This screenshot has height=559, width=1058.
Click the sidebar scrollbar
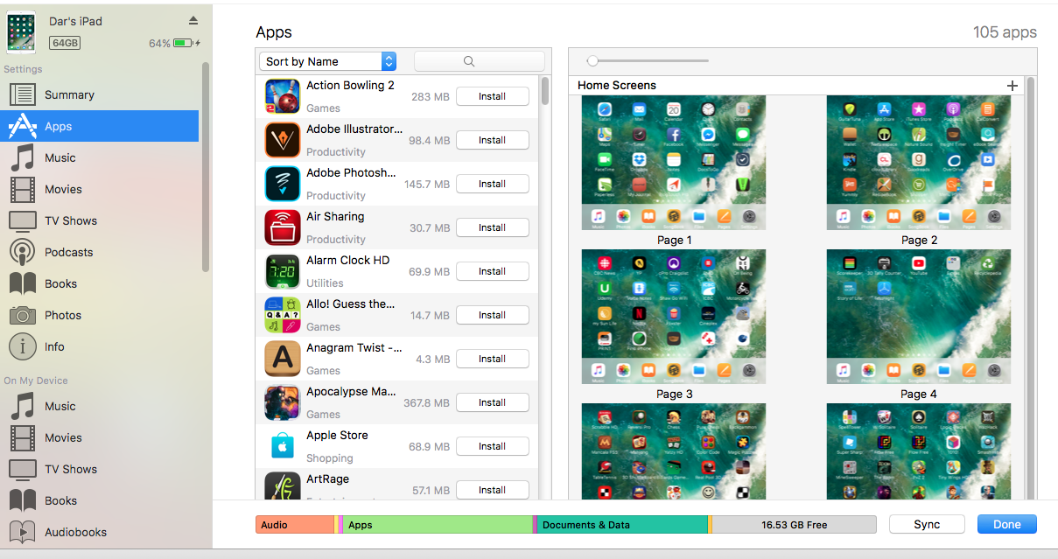tap(206, 166)
